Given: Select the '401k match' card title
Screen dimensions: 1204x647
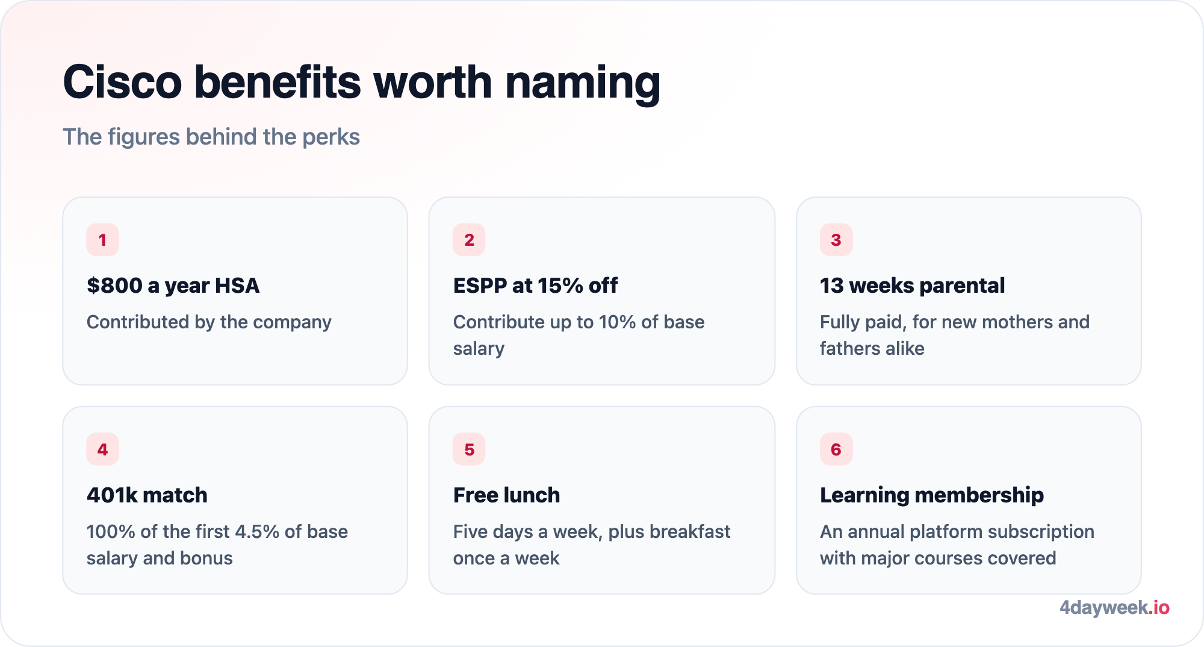Looking at the screenshot, I should [x=147, y=495].
